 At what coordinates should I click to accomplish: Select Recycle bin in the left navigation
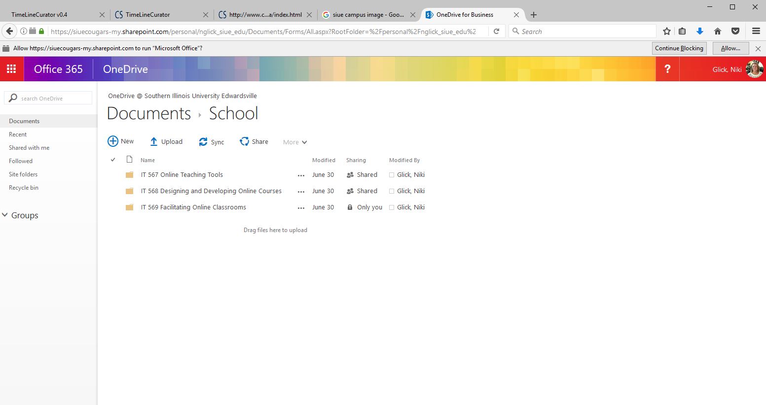24,188
